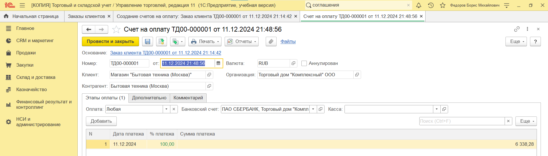The image size is (548, 156).
Task: Close the Счет на оплату tab
Action: click(421, 17)
